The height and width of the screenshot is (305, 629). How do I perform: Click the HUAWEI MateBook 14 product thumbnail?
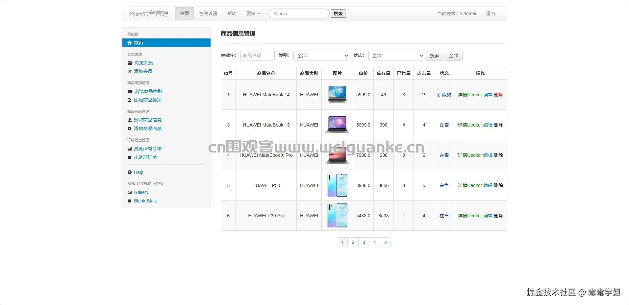[337, 94]
